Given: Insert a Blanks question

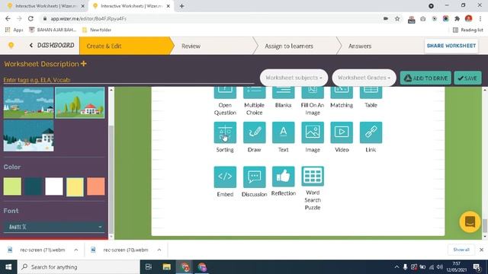Looking at the screenshot, I should click(x=283, y=93).
